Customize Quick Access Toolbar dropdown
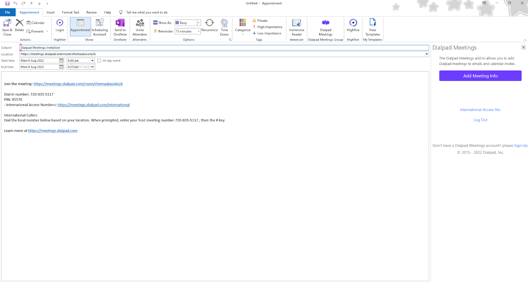This screenshot has width=528, height=282. tap(47, 3)
